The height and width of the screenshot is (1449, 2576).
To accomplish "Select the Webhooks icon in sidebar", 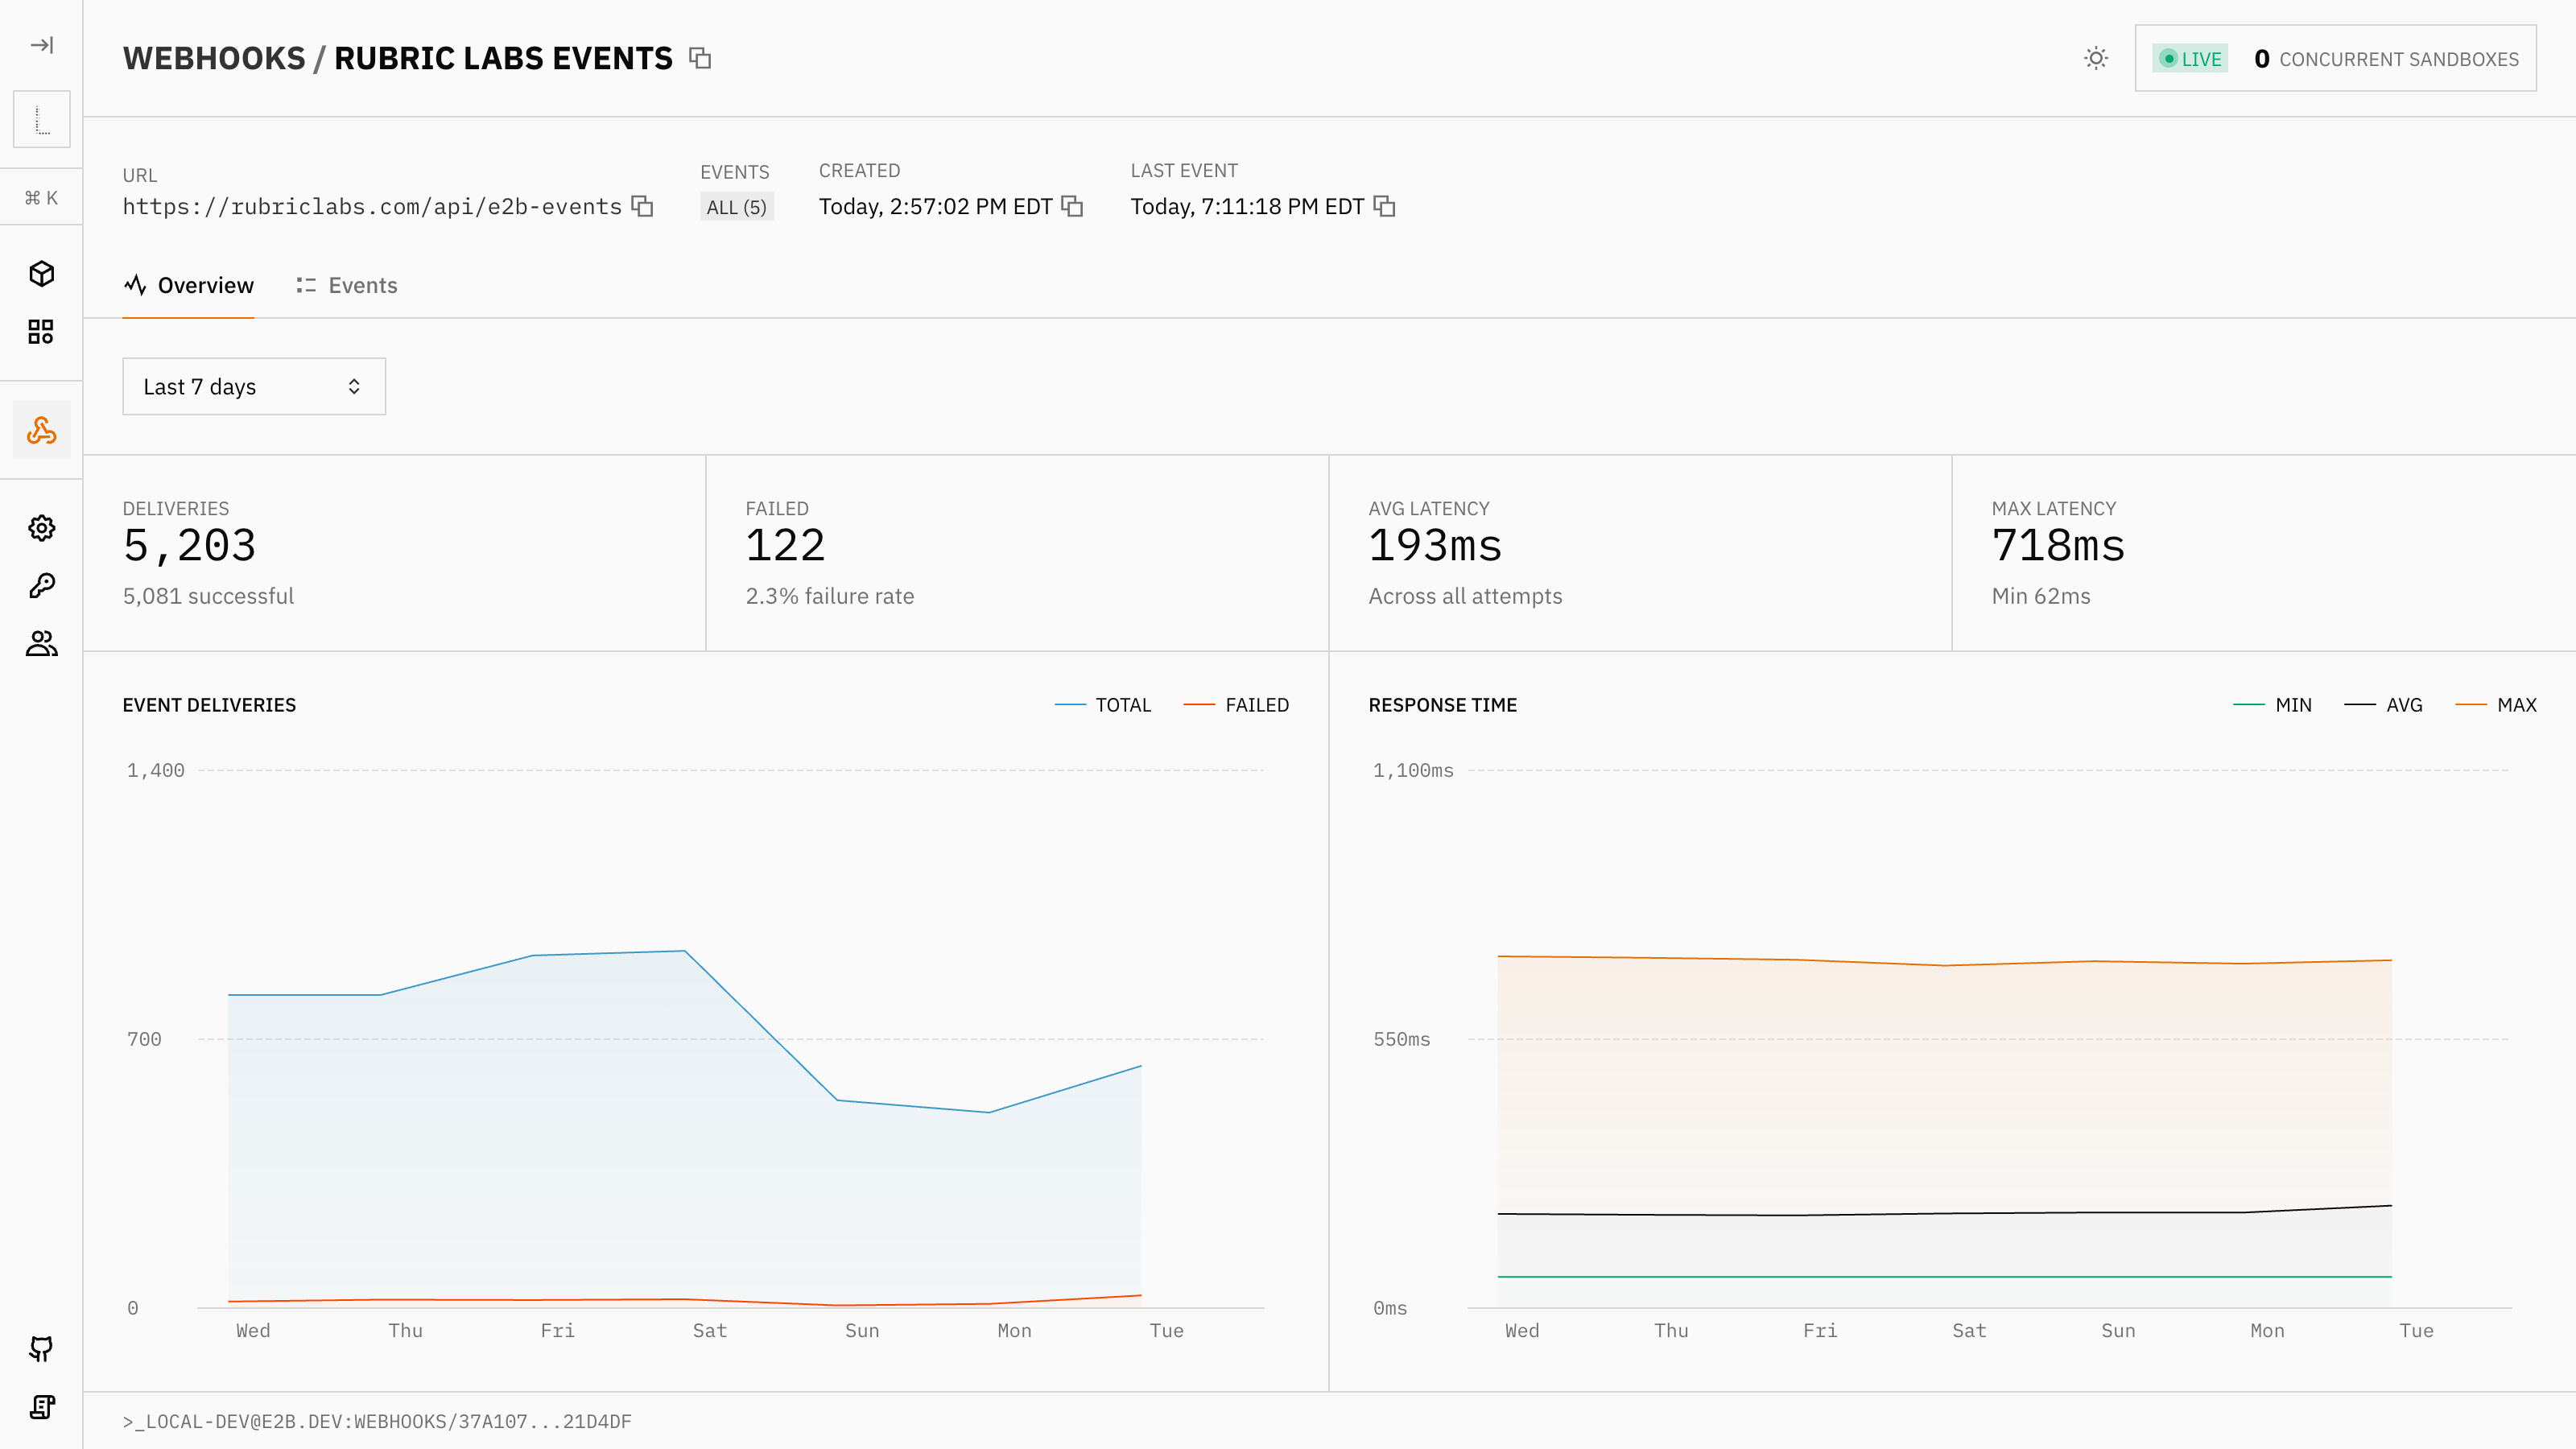I will (41, 430).
